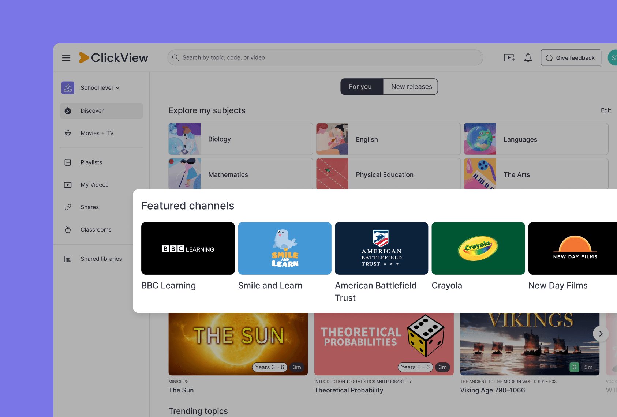
Task: Play the Vikings video thumbnail
Action: [x=530, y=344]
